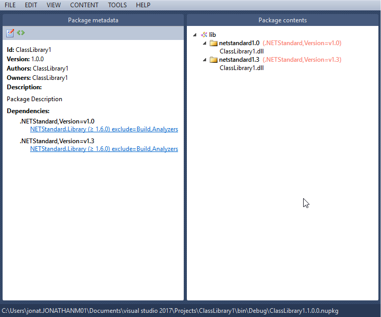Open the FILE menu
Image resolution: width=381 pixels, height=317 pixels.
(x=10, y=5)
